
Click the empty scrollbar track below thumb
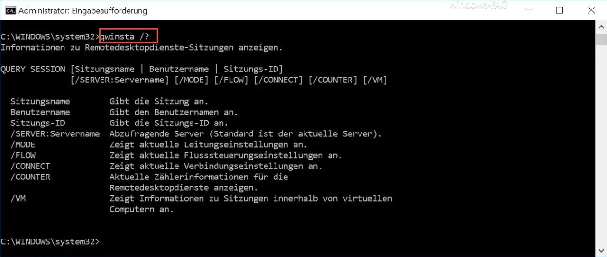601,146
